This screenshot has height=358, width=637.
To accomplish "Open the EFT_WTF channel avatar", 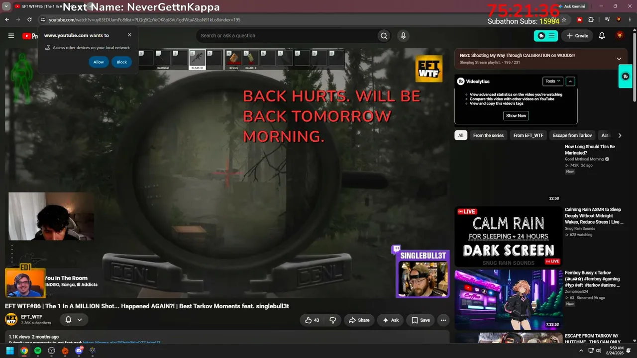I will pos(11,320).
